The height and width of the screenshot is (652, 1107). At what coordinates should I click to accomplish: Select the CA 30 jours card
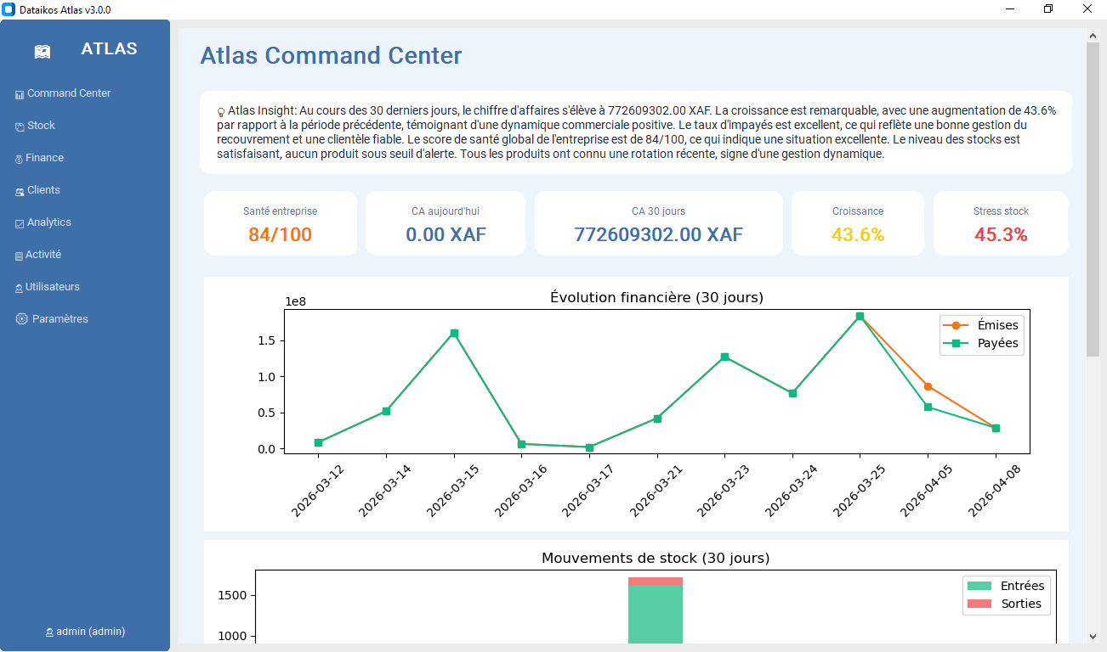tap(658, 223)
